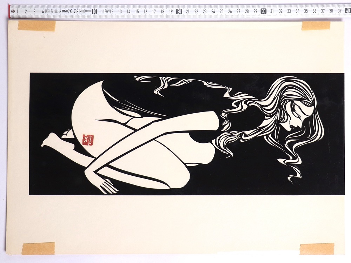Click the boxed 20 mark on the ruler
Image resolution: width=351 pixels, height=263 pixels.
coord(179,11)
